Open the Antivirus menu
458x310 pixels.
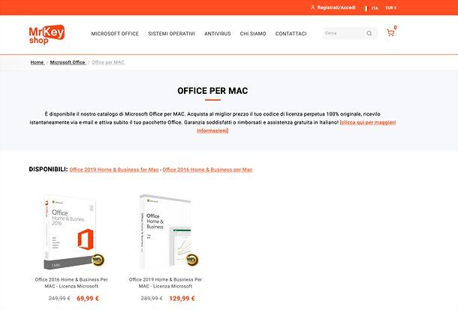point(217,34)
